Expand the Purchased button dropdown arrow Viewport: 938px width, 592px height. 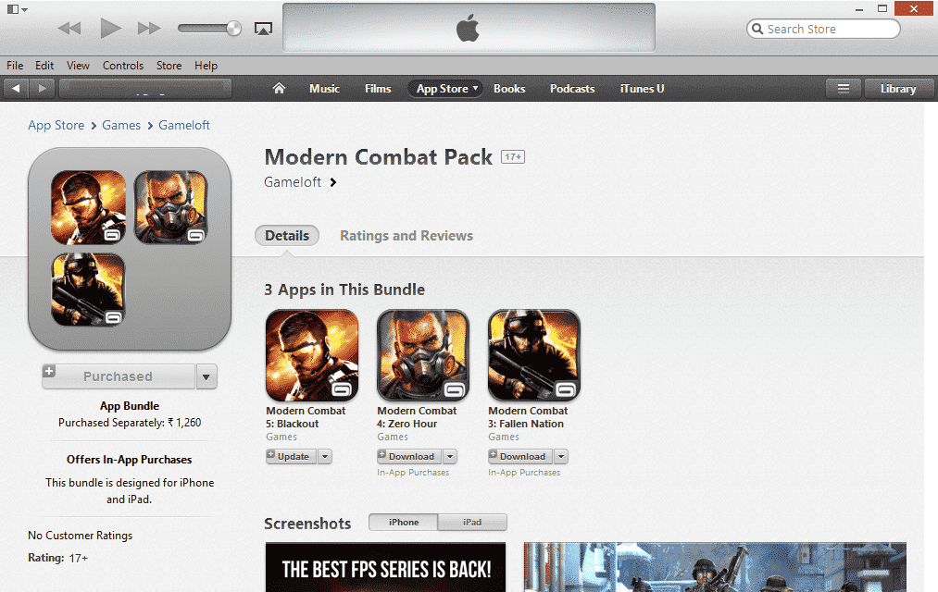coord(206,377)
